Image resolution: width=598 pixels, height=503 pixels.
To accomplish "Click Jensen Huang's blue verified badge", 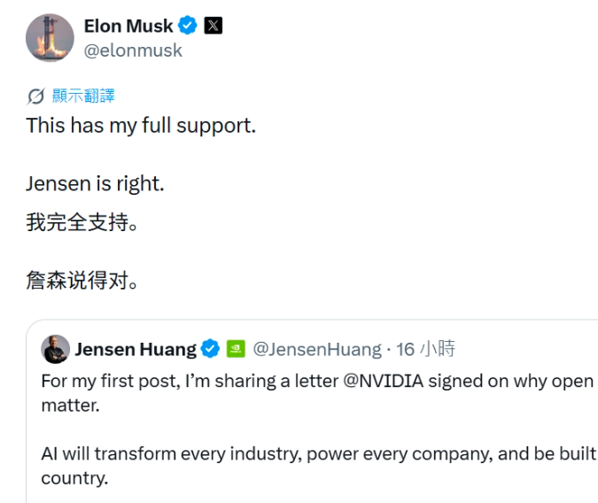I will (x=210, y=349).
